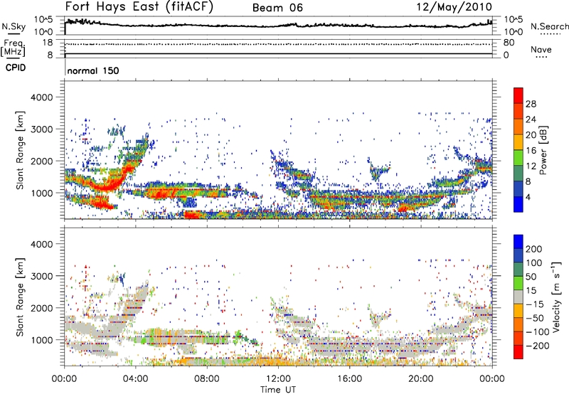Click the '16:00' time tick label
Screen dimensions: 569x394
point(349,379)
